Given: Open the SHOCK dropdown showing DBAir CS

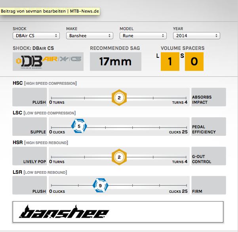Looking at the screenshot, I should [36, 36].
